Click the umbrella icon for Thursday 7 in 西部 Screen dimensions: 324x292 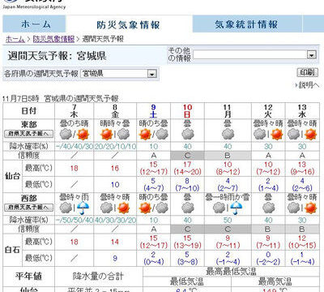[x=83, y=208]
